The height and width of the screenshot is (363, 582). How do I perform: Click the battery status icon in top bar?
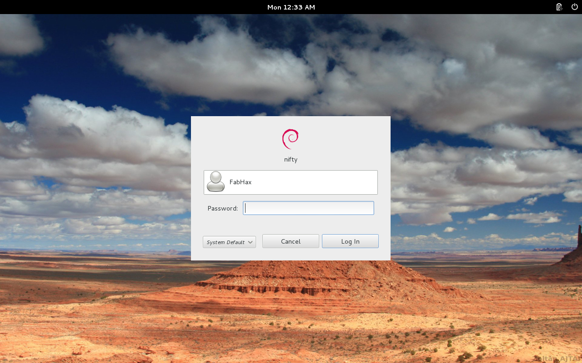tap(559, 7)
